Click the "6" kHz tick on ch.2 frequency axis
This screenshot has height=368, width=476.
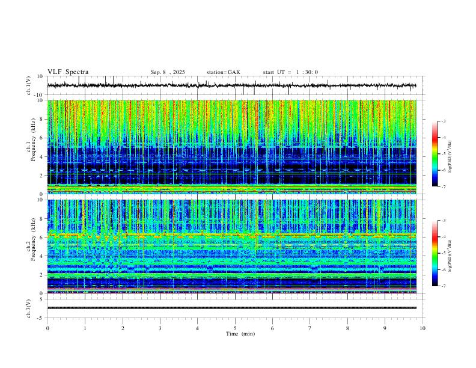tap(41, 238)
